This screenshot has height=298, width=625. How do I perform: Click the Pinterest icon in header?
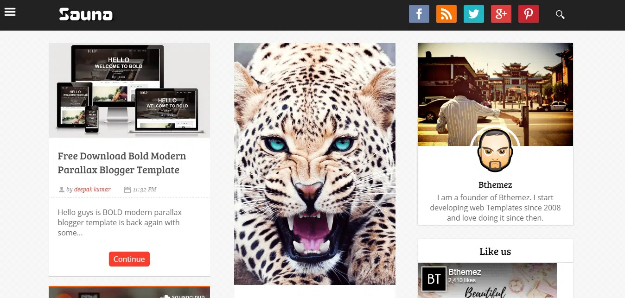tap(528, 14)
